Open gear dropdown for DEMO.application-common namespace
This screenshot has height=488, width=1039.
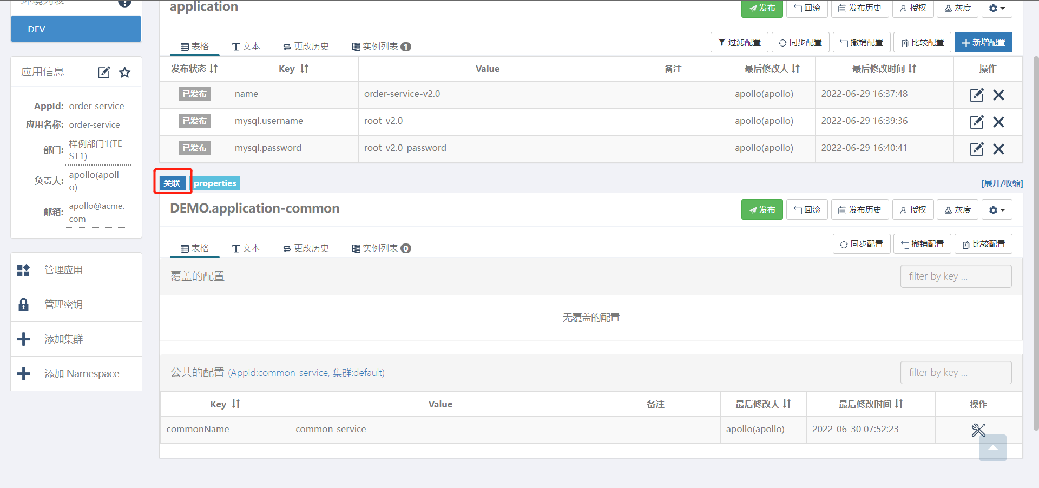click(x=996, y=210)
